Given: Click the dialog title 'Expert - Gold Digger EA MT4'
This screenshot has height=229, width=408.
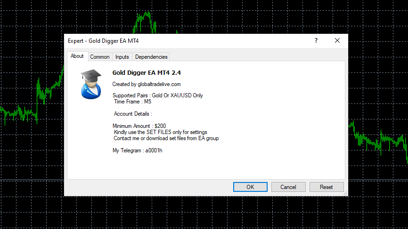Looking at the screenshot, I should pyautogui.click(x=103, y=41).
